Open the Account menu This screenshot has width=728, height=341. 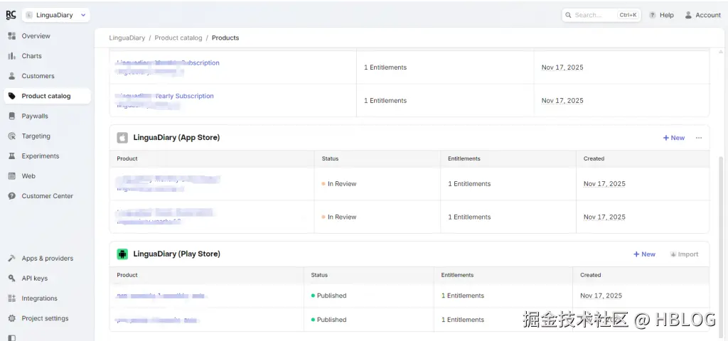point(702,15)
